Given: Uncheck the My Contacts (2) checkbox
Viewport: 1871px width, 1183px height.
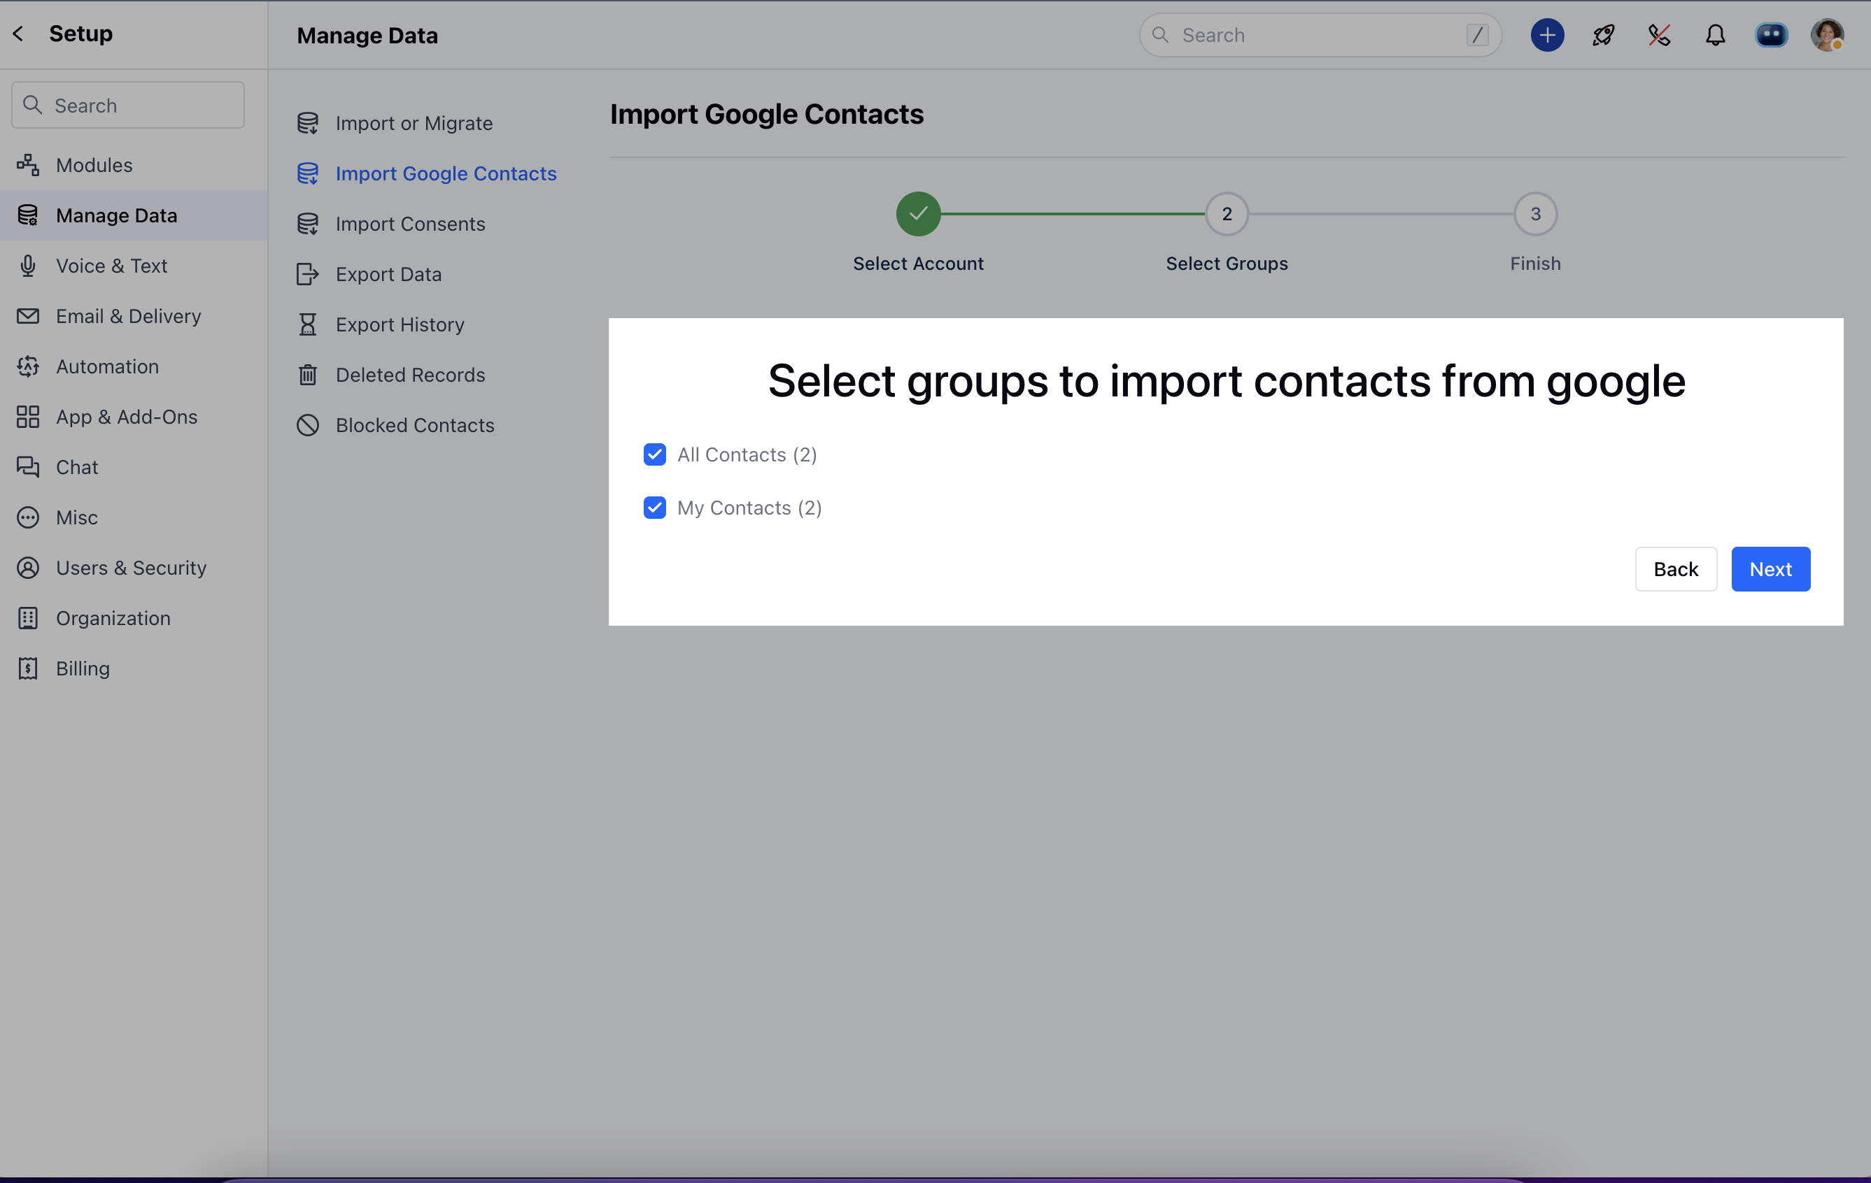Looking at the screenshot, I should click(x=654, y=508).
